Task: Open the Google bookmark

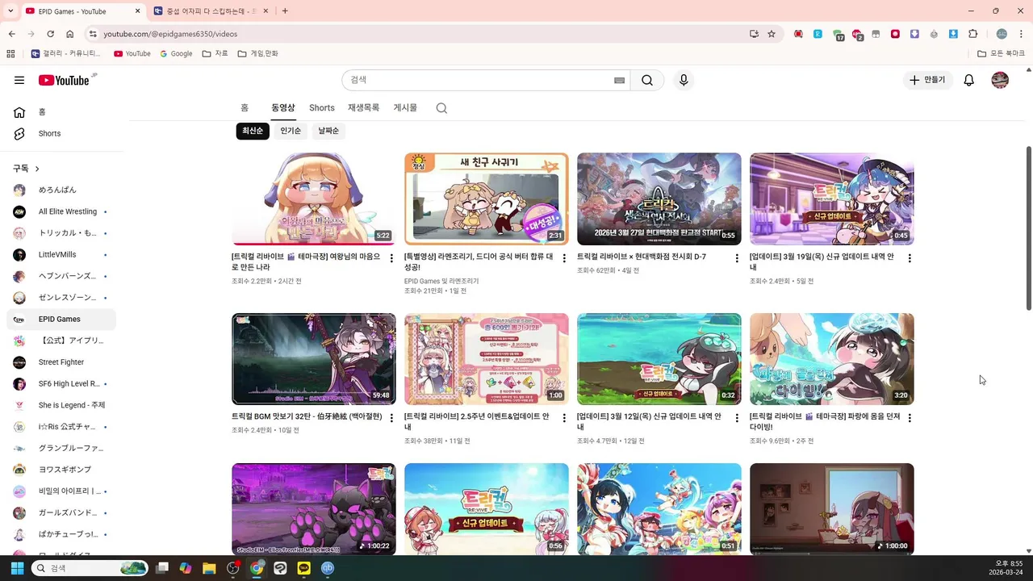Action: [176, 53]
